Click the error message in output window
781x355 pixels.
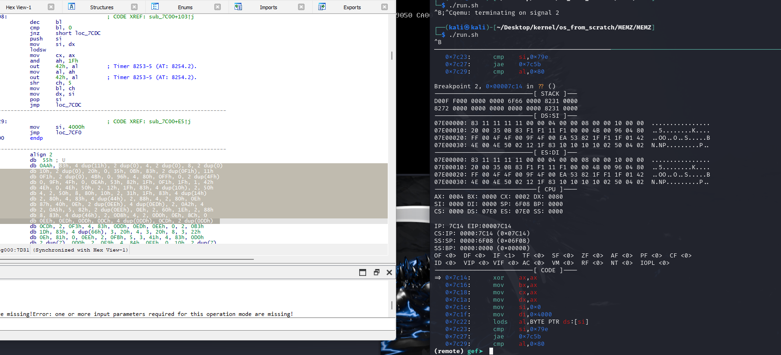(x=147, y=314)
